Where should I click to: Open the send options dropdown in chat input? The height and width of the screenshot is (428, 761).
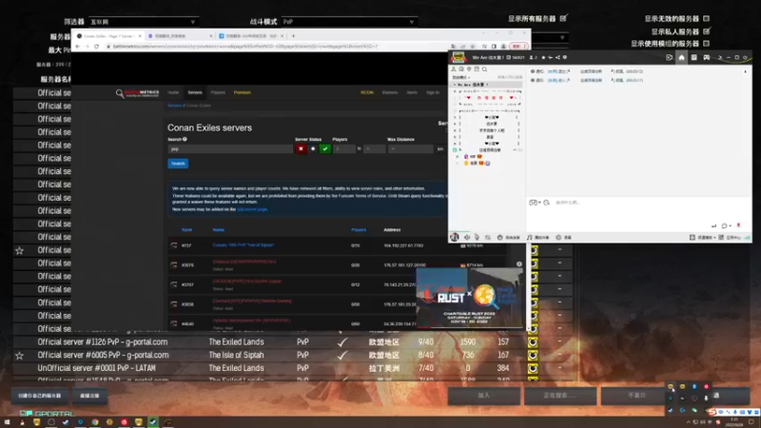[730, 226]
